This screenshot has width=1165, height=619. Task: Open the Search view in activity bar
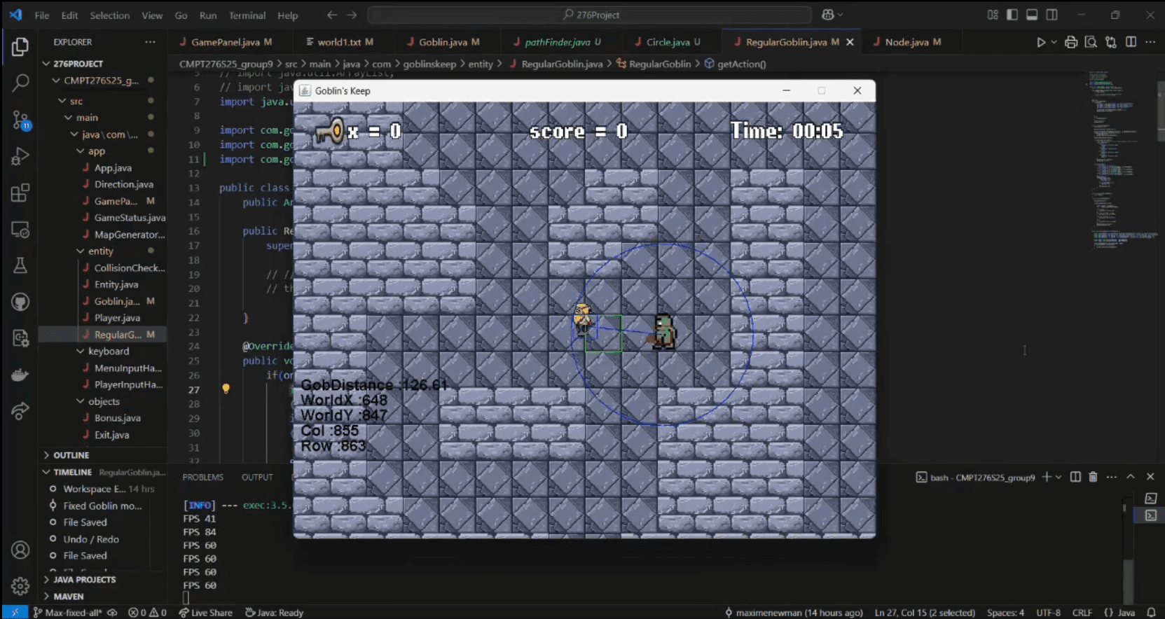tap(20, 83)
